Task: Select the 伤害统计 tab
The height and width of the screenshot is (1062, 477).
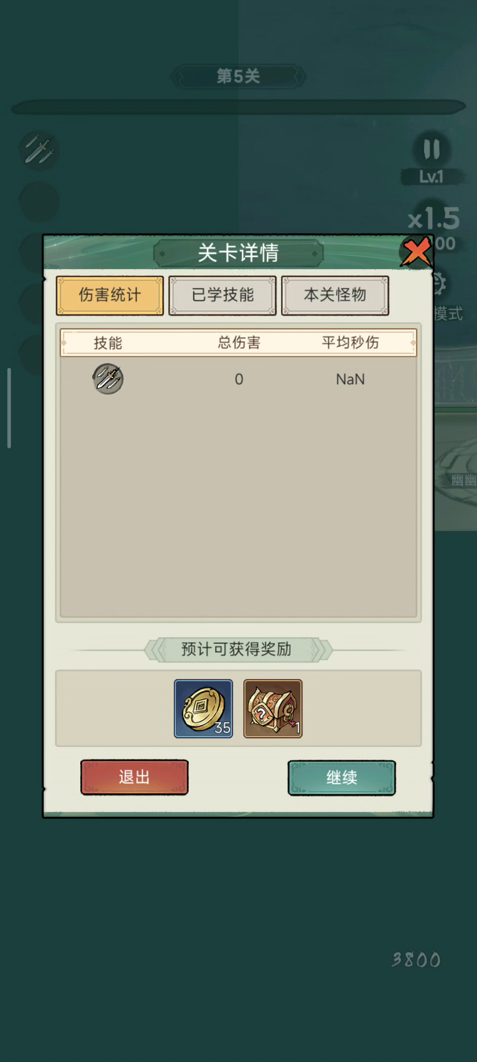Action: (110, 296)
